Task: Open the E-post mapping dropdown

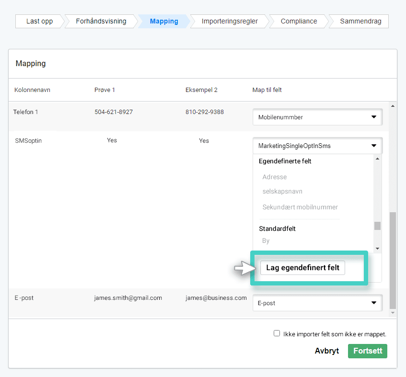Action: [x=317, y=303]
